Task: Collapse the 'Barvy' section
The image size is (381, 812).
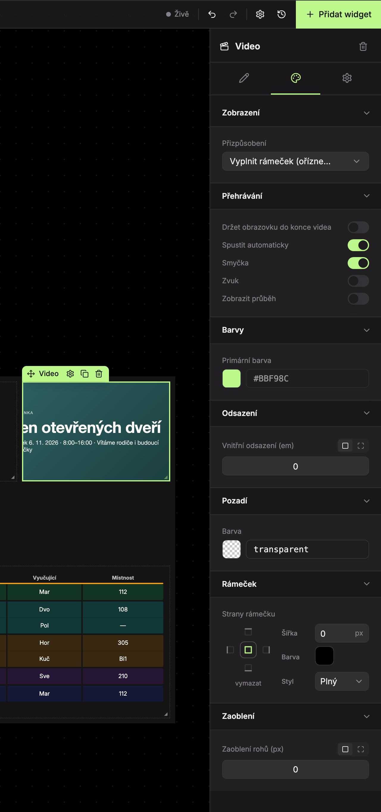Action: (296, 330)
